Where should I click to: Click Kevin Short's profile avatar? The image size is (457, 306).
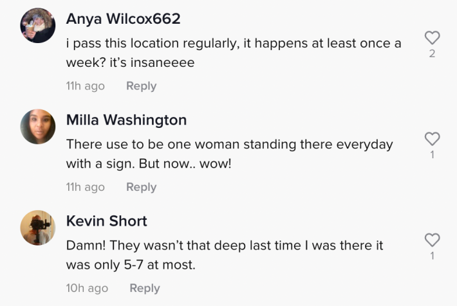pos(37,228)
